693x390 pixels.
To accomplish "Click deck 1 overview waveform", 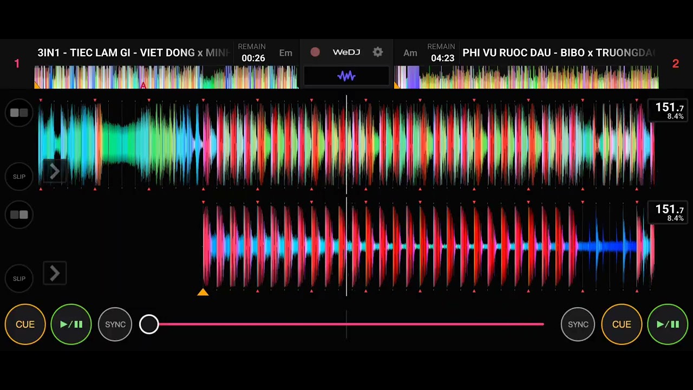I will point(166,77).
